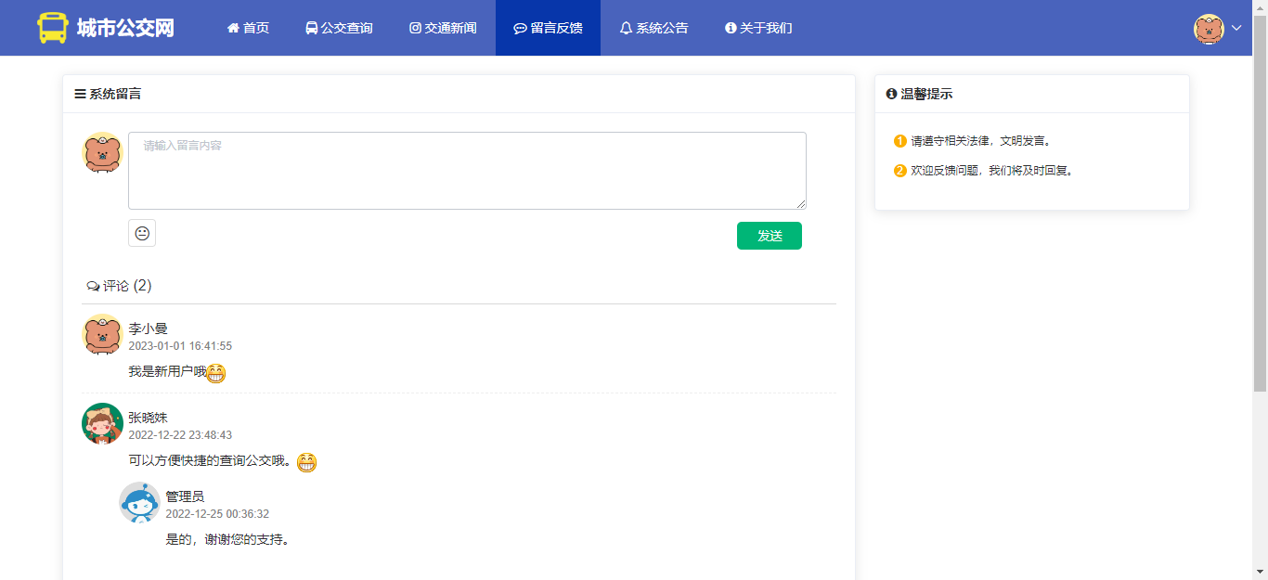Click the grinning emoji in 李小曼's comment
This screenshot has width=1268, height=580.
216,373
